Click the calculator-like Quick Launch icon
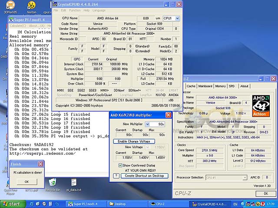The image size is (278, 208). click(50, 204)
